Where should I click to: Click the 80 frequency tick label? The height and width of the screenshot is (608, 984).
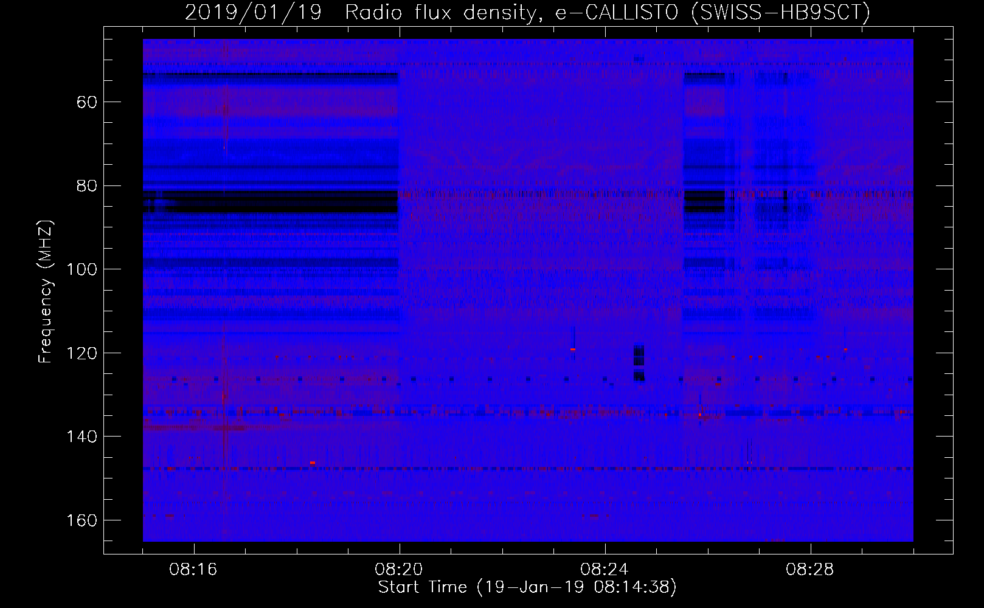tap(87, 186)
